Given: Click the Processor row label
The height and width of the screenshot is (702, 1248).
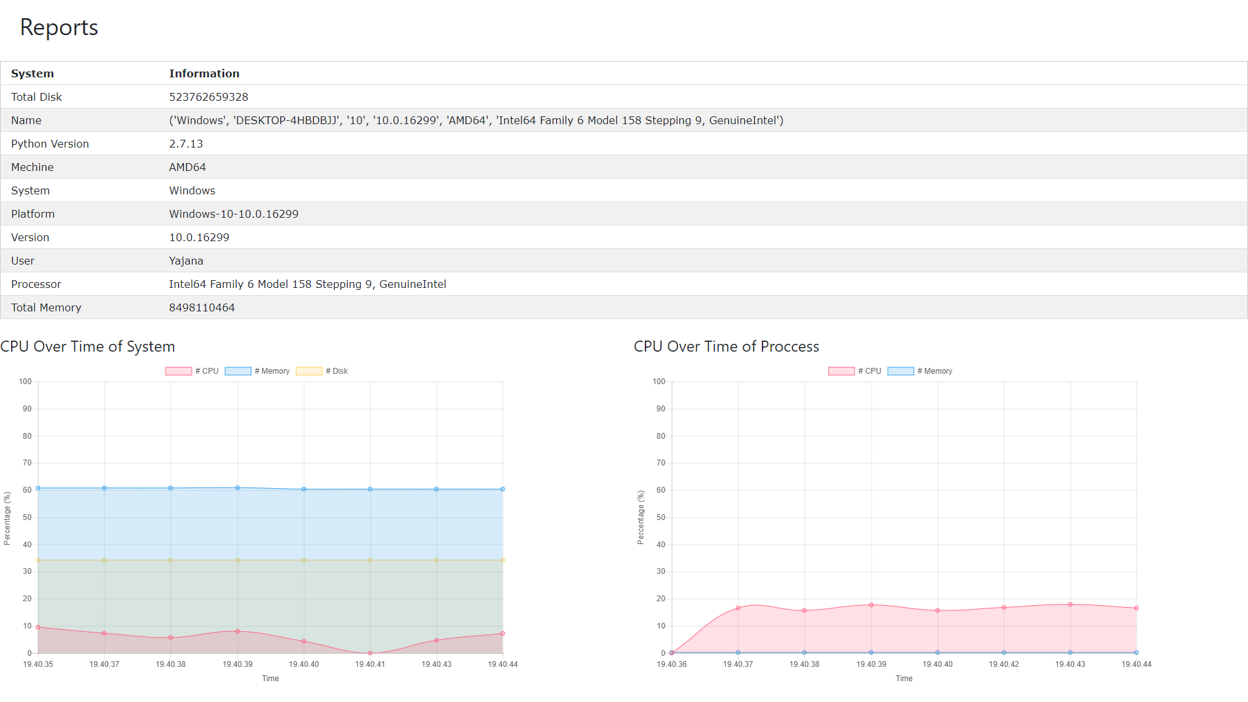Looking at the screenshot, I should click(36, 284).
